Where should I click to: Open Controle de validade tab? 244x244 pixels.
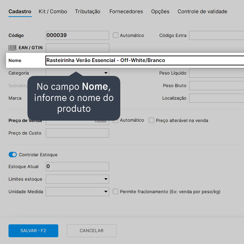202,12
